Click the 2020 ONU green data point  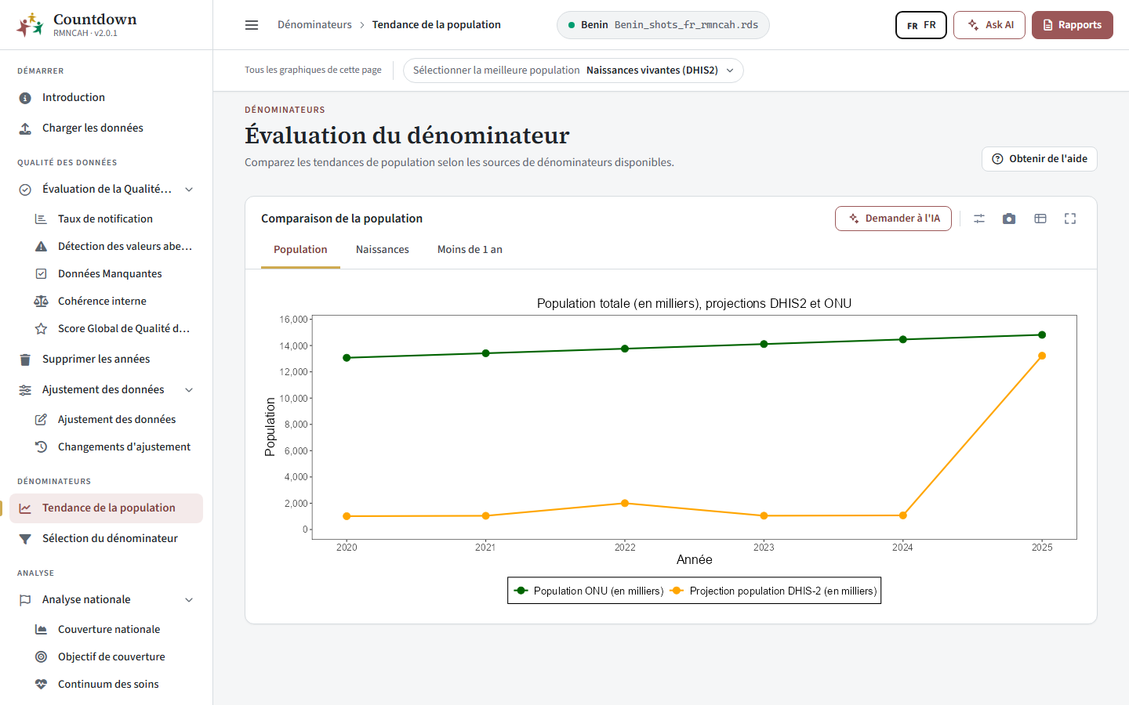347,358
